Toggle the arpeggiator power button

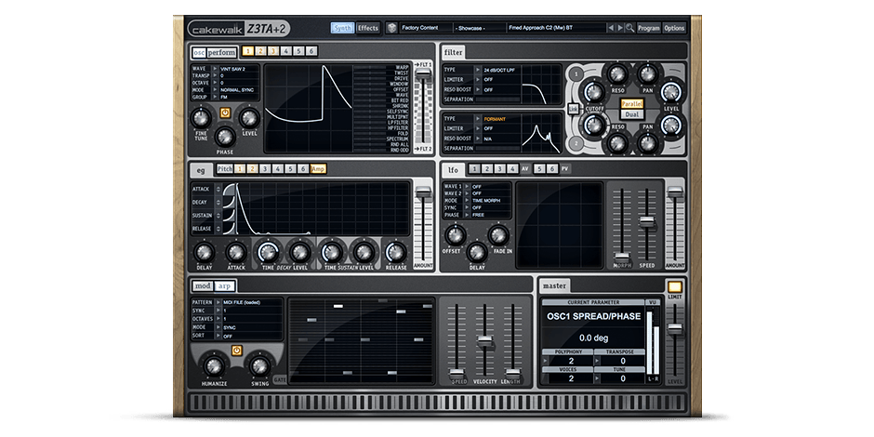pyautogui.click(x=236, y=350)
